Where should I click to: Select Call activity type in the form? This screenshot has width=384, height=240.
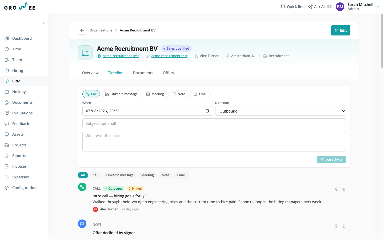pos(91,94)
